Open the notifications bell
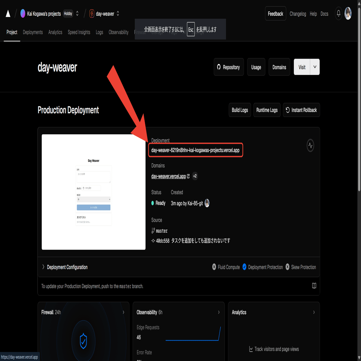The width and height of the screenshot is (361, 361). tap(338, 14)
